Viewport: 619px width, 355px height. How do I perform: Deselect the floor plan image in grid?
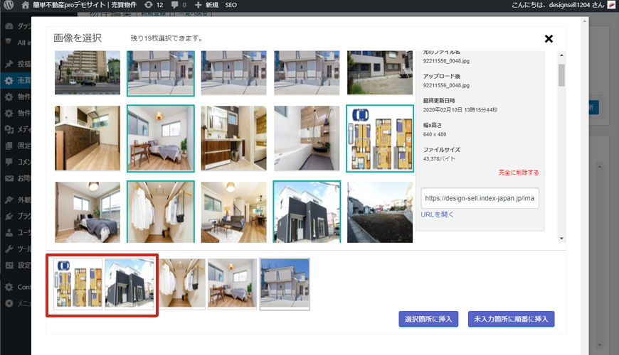point(379,138)
